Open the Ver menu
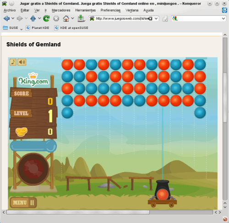229x223 pixels. point(37,10)
